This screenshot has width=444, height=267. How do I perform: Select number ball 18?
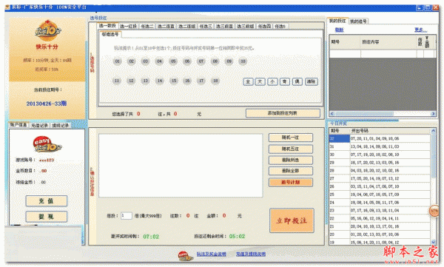tap(215, 81)
